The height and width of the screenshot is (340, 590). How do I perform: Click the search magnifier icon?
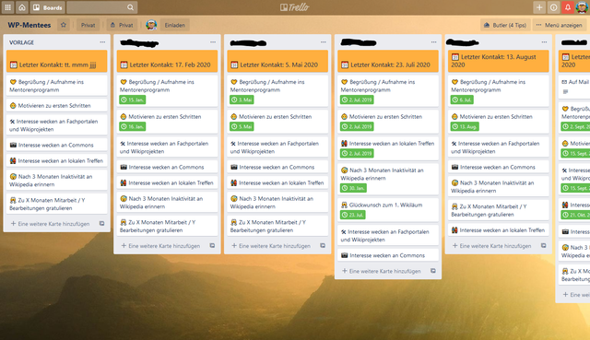tap(130, 7)
